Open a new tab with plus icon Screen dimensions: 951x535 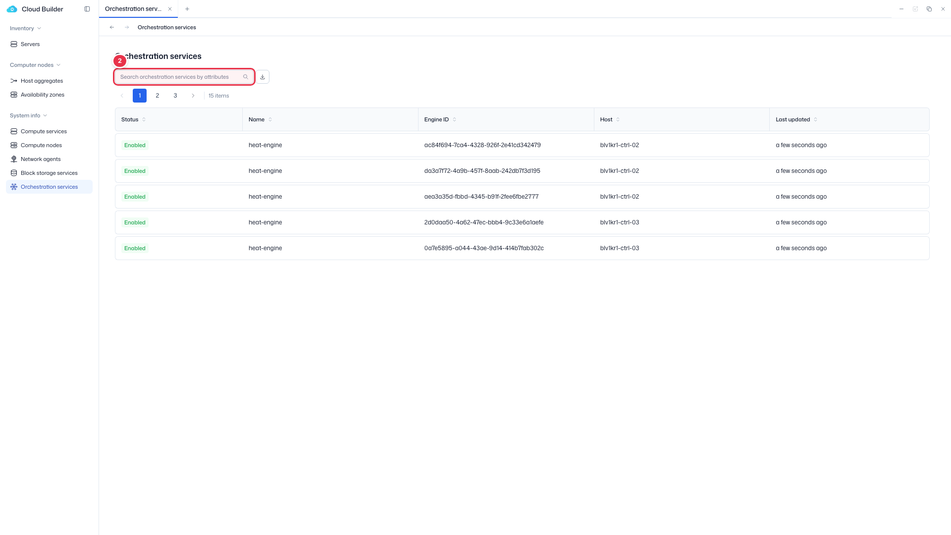[x=187, y=9]
